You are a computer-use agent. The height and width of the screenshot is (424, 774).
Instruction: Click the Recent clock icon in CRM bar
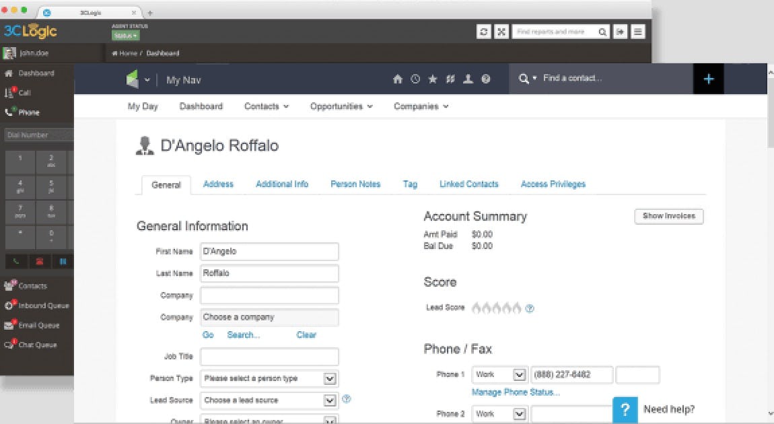pyautogui.click(x=415, y=79)
